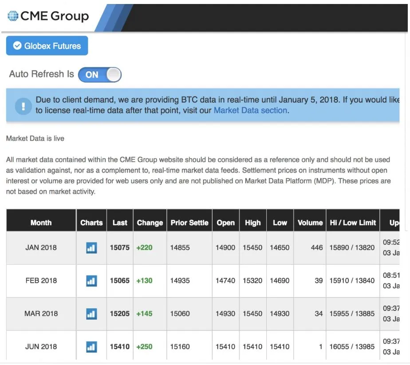This screenshot has height=365, width=410.
Task: Click open price 14740
Action: (225, 281)
